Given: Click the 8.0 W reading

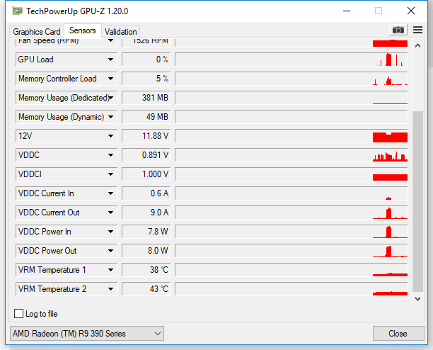Looking at the screenshot, I should (146, 251).
